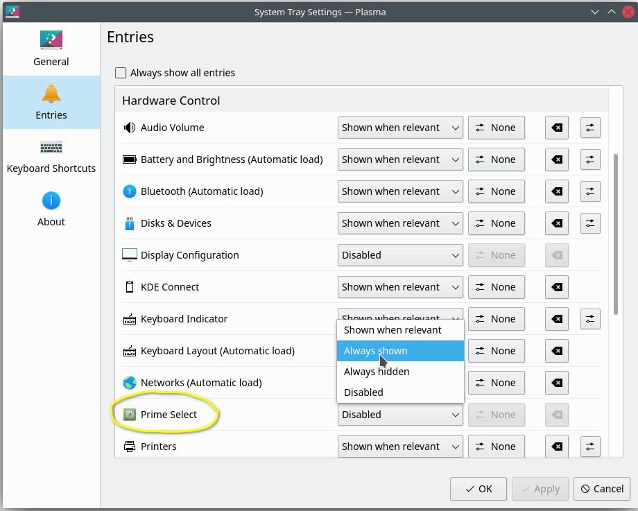Choose 'Shown when relevant' in popup list
The width and height of the screenshot is (638, 511).
400,330
